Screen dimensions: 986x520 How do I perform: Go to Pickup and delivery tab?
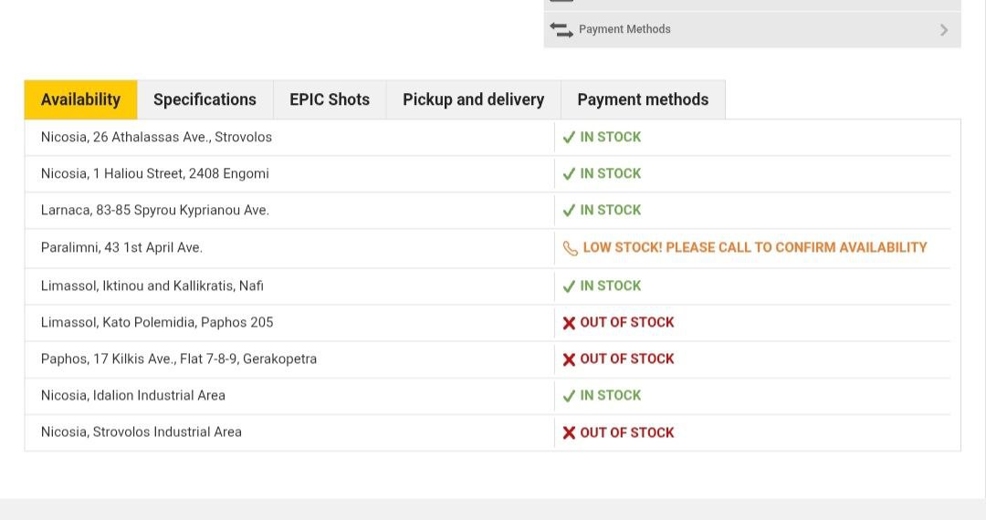473,99
